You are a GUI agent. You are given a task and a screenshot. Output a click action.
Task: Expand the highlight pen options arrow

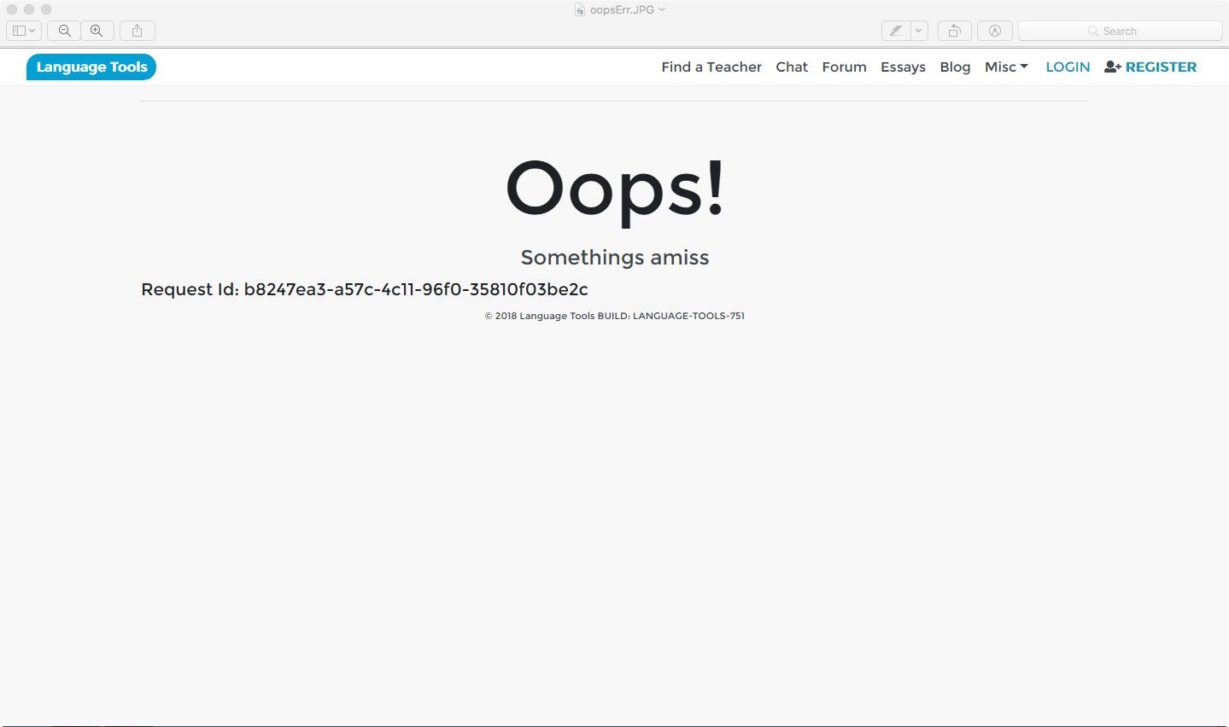[919, 31]
